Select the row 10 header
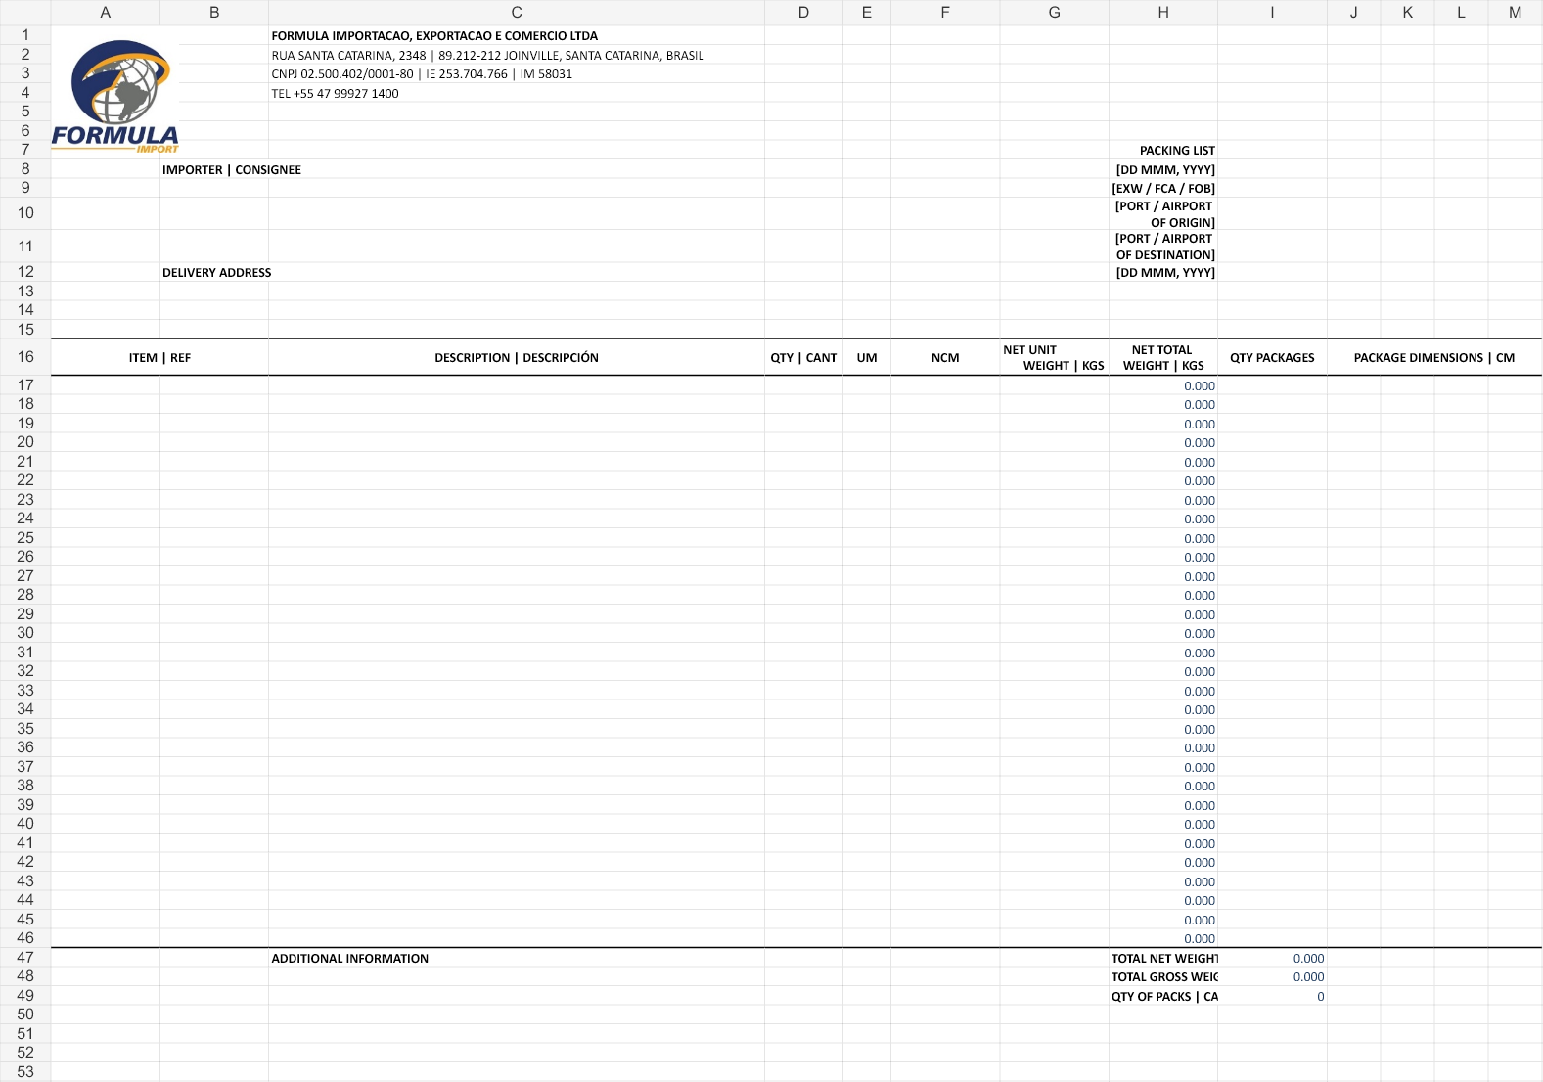 (x=25, y=213)
